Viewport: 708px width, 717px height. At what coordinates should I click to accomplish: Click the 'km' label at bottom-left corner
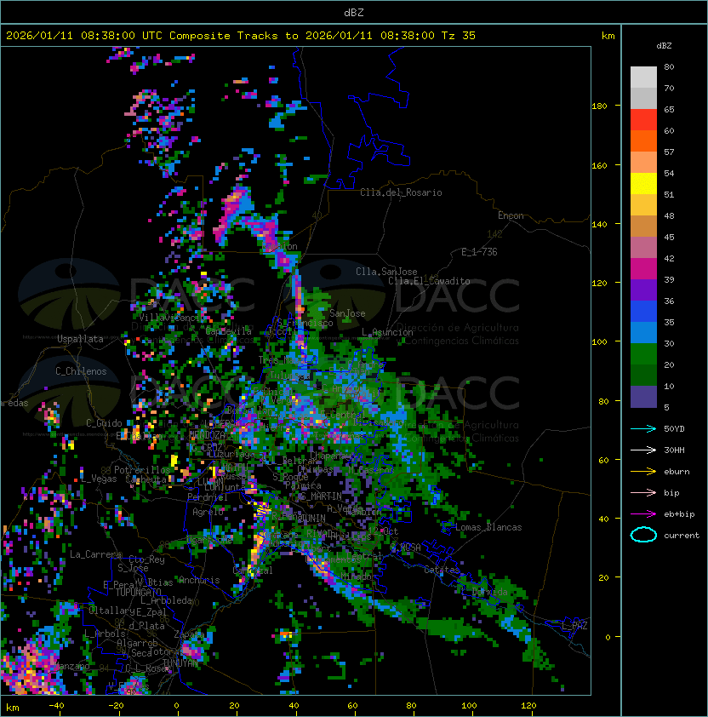(13, 708)
